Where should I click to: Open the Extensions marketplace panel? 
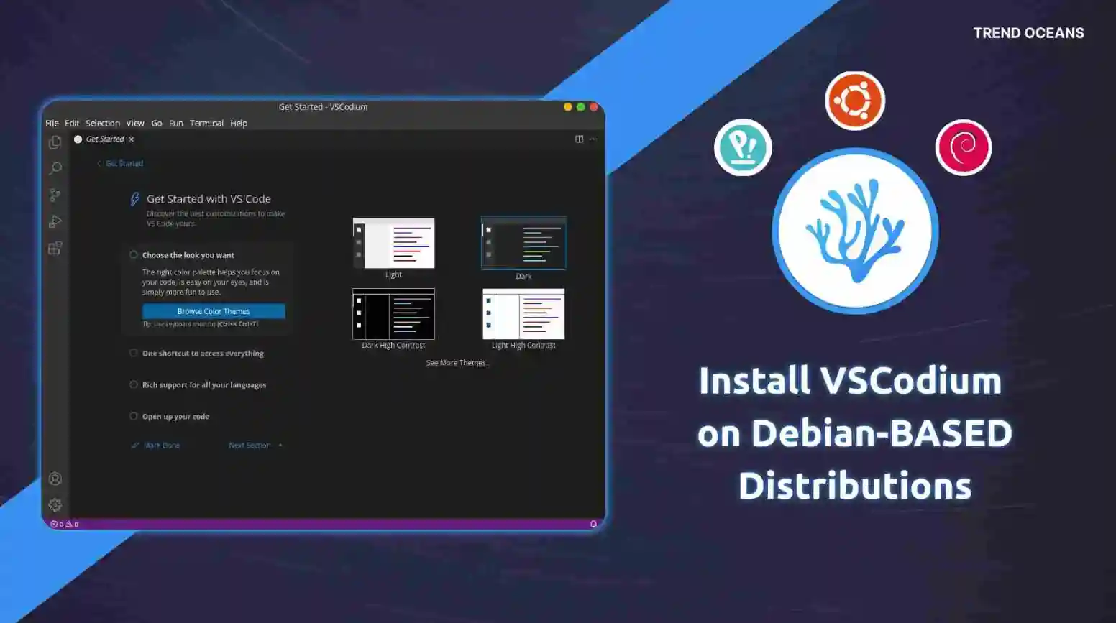pos(55,248)
